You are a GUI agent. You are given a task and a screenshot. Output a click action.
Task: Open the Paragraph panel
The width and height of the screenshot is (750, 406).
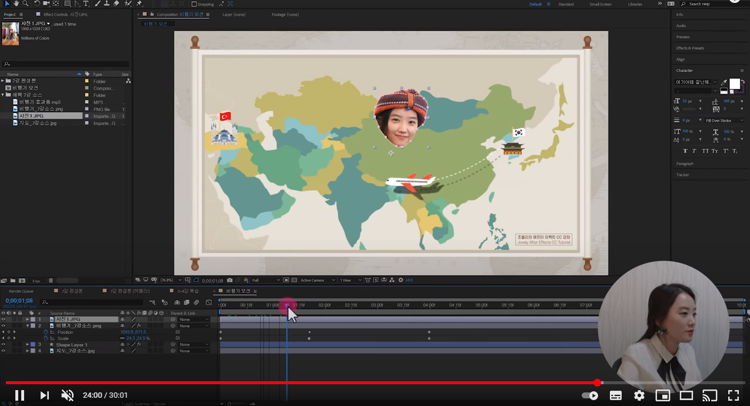click(685, 164)
